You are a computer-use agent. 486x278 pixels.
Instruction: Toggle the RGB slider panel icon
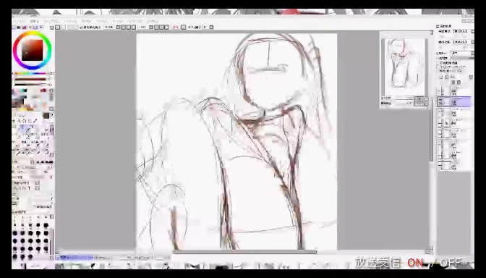point(19,28)
